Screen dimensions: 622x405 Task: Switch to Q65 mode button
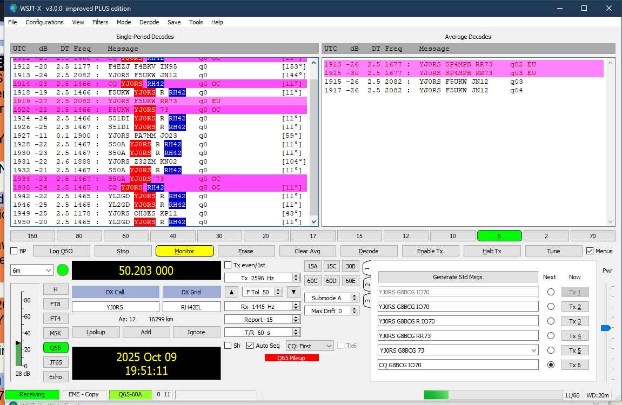[55, 348]
